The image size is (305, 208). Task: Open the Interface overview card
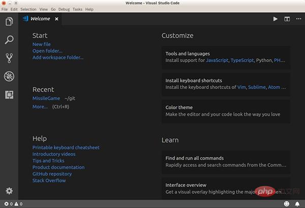pyautogui.click(x=226, y=188)
